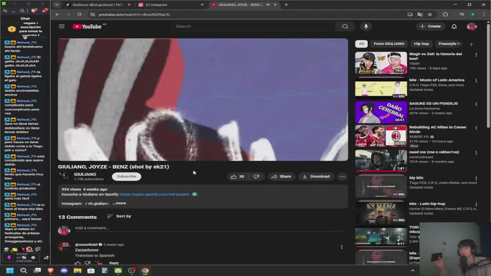Go back with the browser back arrow

click(58, 15)
